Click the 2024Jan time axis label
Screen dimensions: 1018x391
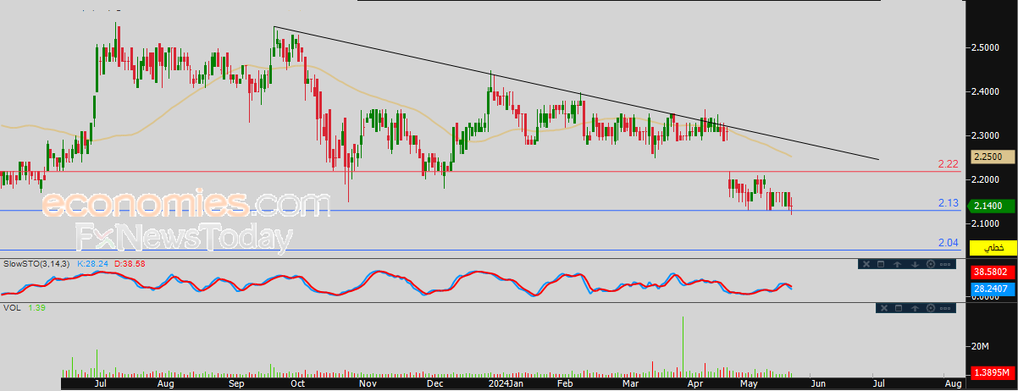tap(506, 383)
